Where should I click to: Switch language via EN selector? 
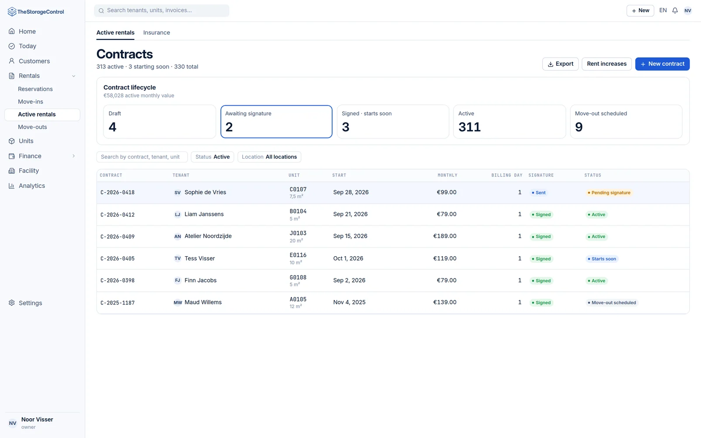(x=663, y=11)
